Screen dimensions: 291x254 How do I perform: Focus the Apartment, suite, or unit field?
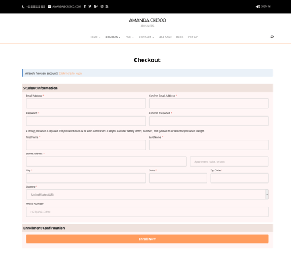[x=229, y=161]
